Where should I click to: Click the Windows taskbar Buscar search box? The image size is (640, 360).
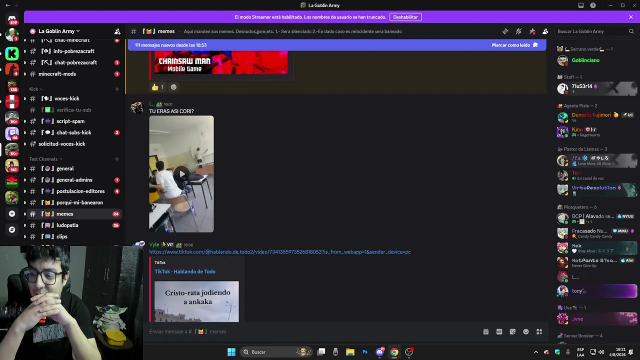(276, 352)
